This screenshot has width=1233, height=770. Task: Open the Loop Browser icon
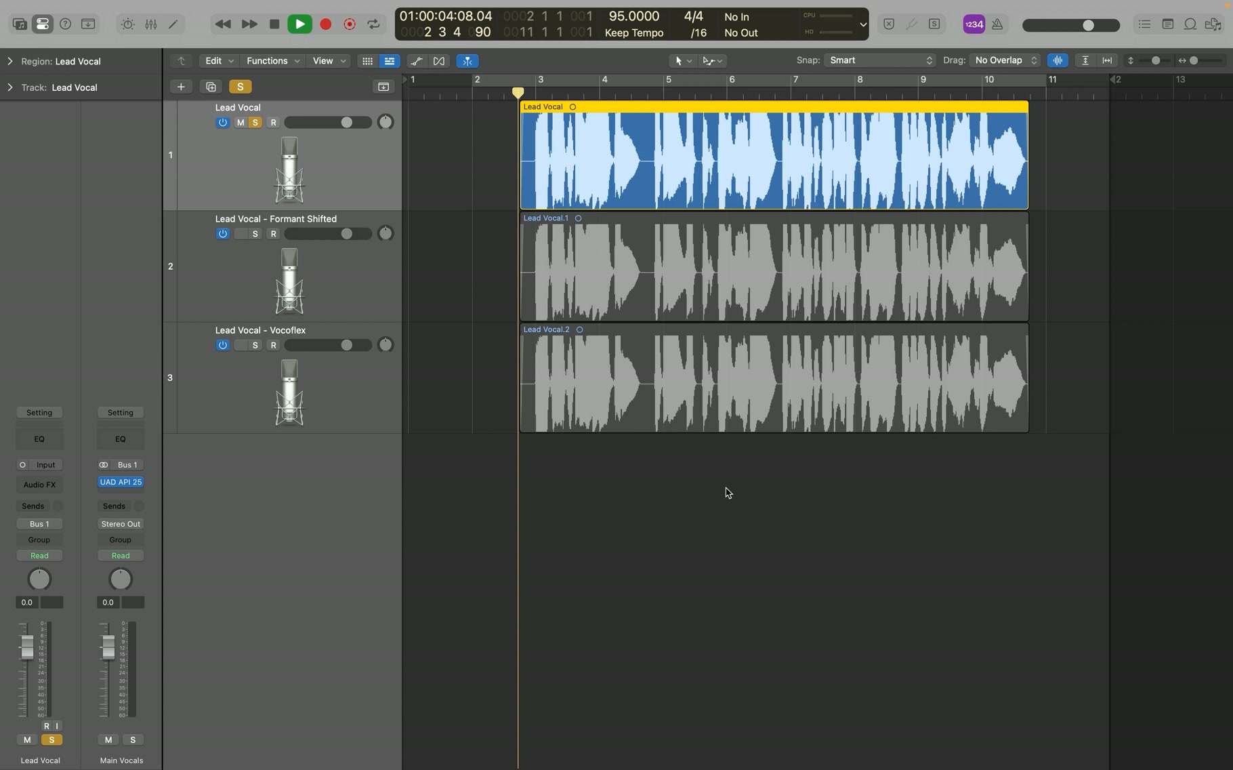tap(1190, 24)
